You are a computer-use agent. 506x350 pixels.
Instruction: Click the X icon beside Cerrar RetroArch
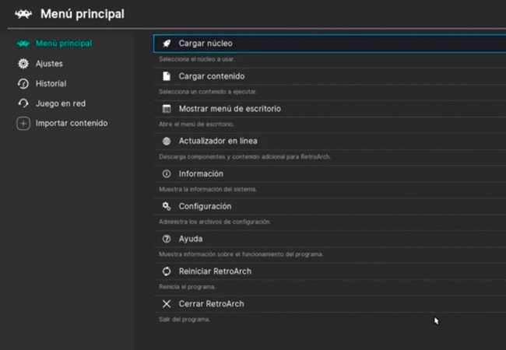[167, 304]
